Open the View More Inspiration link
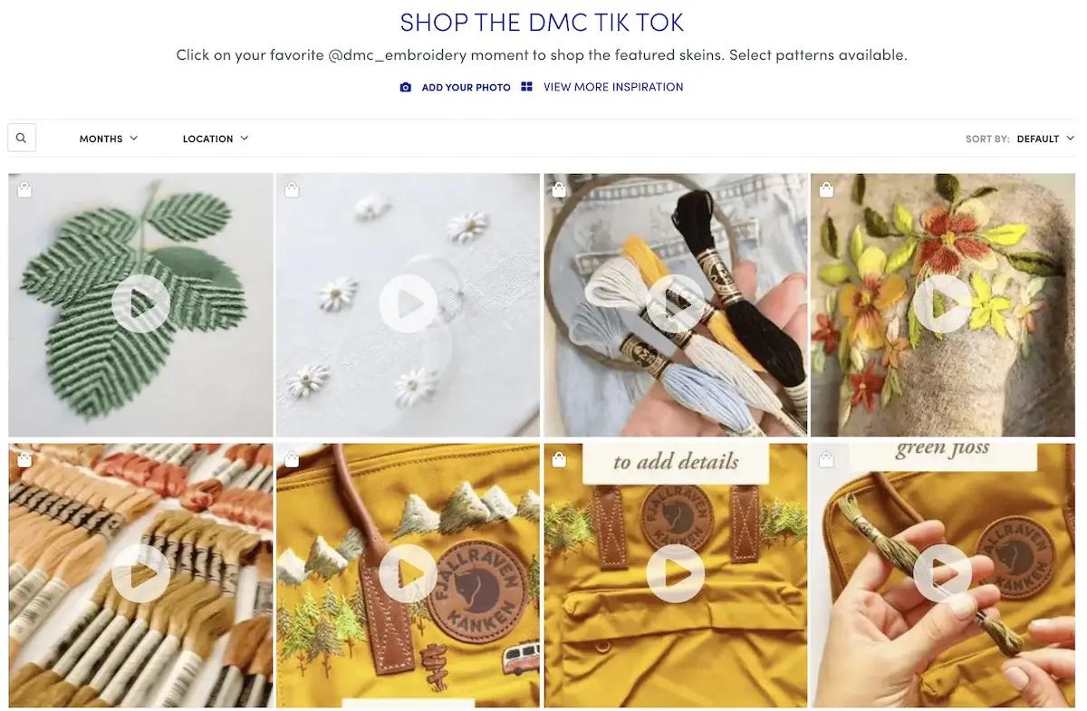Image resolution: width=1087 pixels, height=711 pixels. 613,87
